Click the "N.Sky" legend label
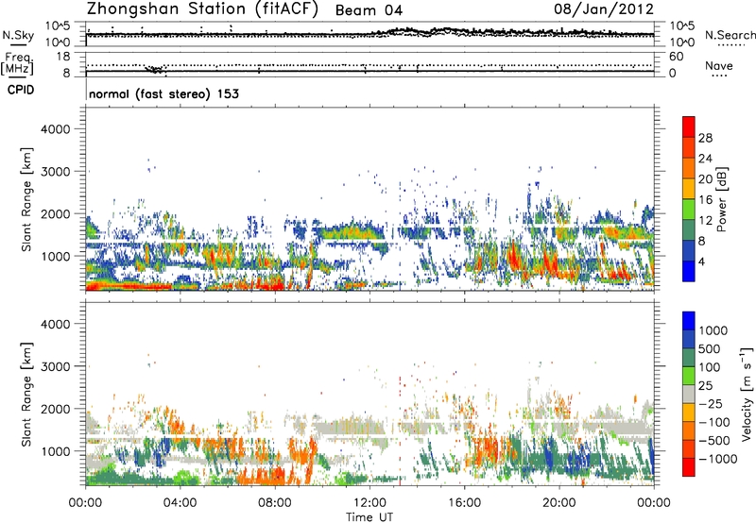Image resolution: width=756 pixels, height=523 pixels. 18,35
